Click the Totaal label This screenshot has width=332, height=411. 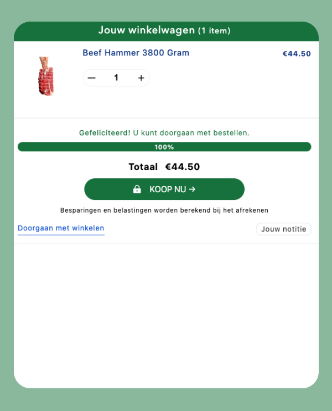point(143,167)
